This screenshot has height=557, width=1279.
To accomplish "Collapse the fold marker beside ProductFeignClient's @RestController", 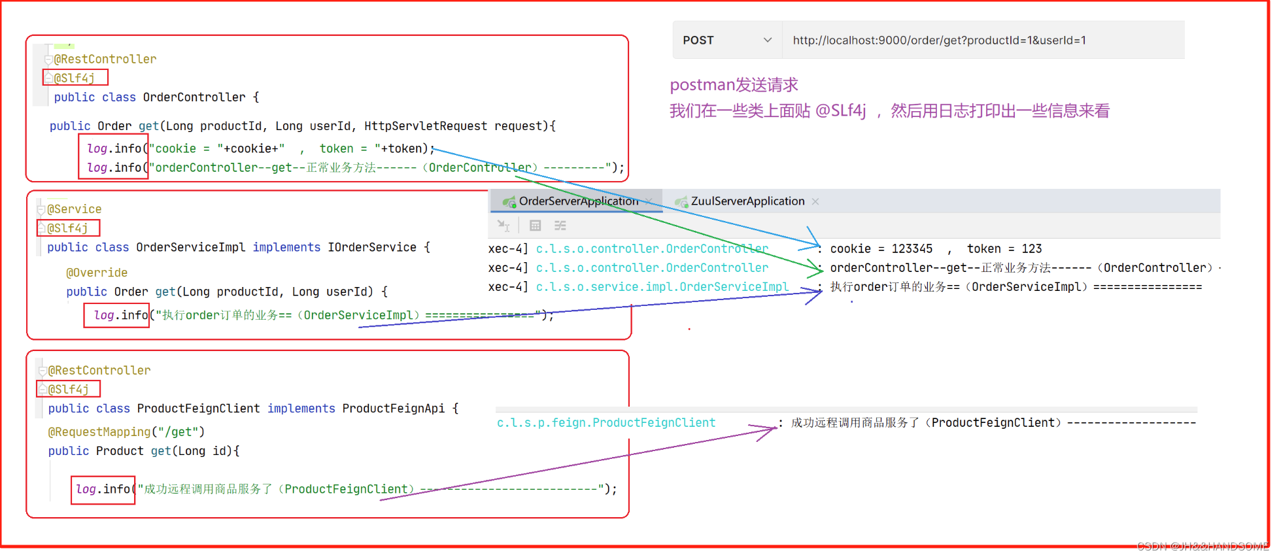I will [43, 371].
